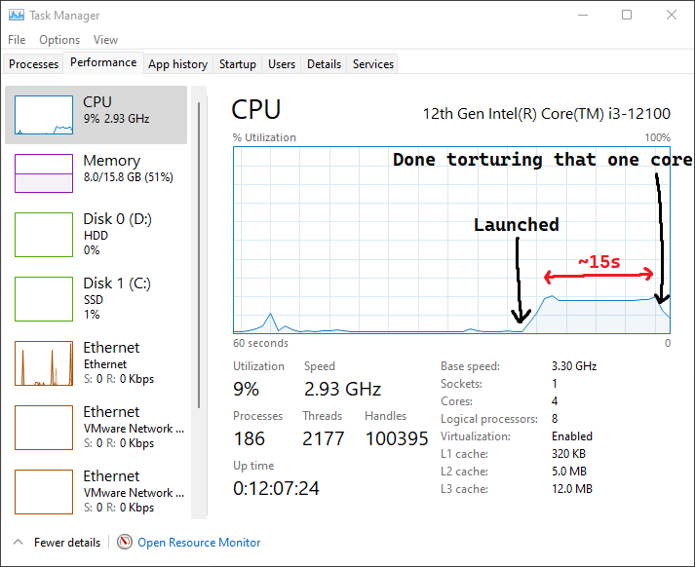The image size is (695, 567).
Task: Switch to the App history tab
Action: [177, 64]
